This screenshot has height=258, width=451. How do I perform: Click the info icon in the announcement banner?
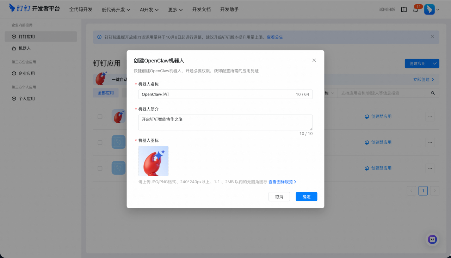click(x=99, y=37)
